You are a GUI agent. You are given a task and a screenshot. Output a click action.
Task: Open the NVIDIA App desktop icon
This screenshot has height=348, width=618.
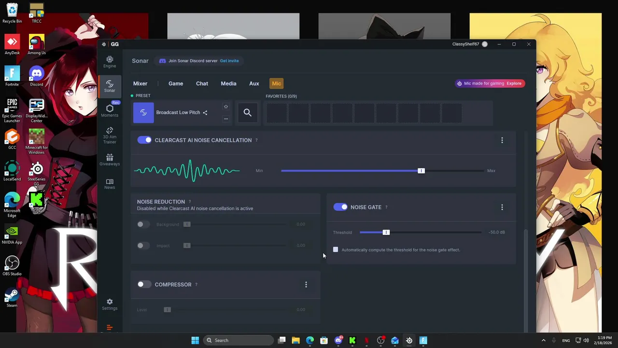[x=12, y=234]
